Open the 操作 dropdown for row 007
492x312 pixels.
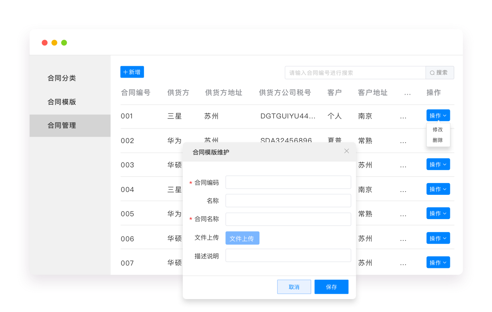(438, 262)
